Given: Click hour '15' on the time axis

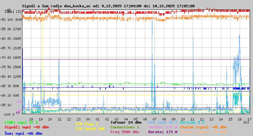Looking at the screenshot, I should tap(230, 119).
